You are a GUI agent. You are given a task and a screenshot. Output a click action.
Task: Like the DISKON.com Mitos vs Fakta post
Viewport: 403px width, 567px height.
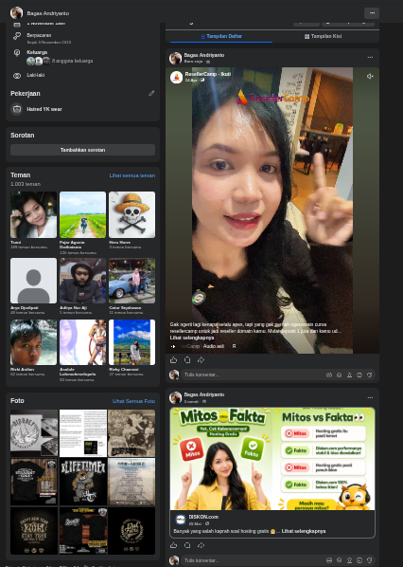point(173,545)
